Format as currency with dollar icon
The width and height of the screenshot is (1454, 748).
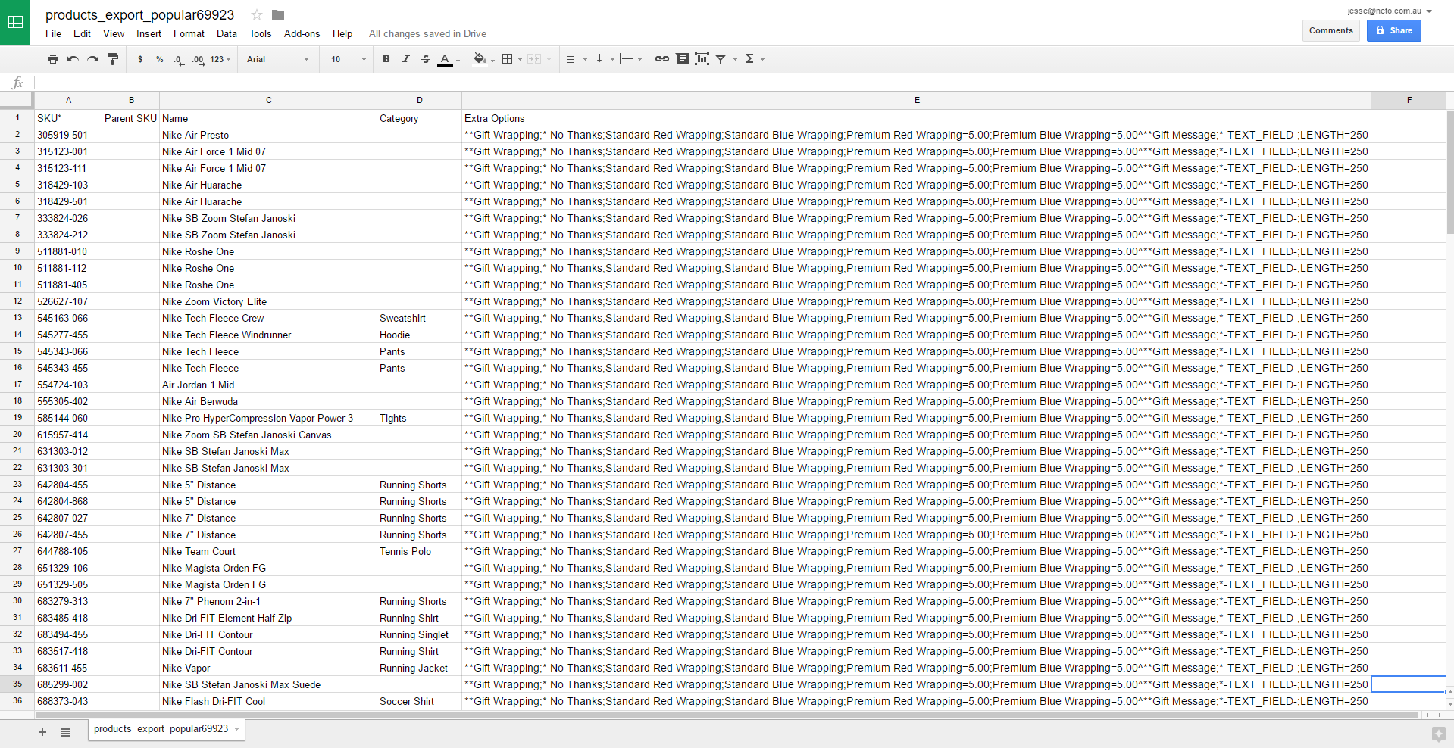(x=140, y=59)
